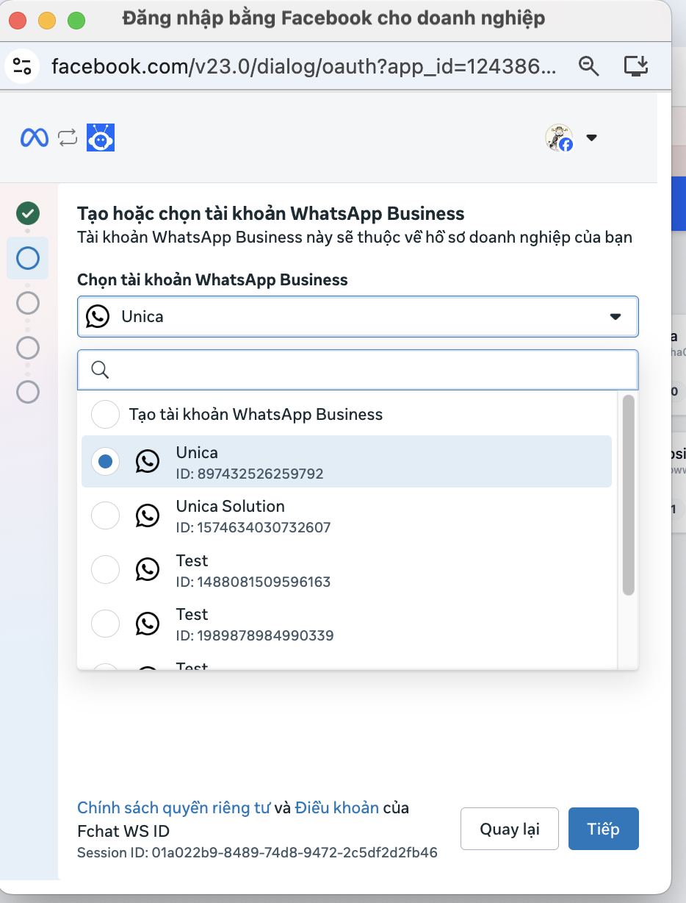Click the ID: 897432526259792 text
The width and height of the screenshot is (686, 903).
click(x=250, y=474)
